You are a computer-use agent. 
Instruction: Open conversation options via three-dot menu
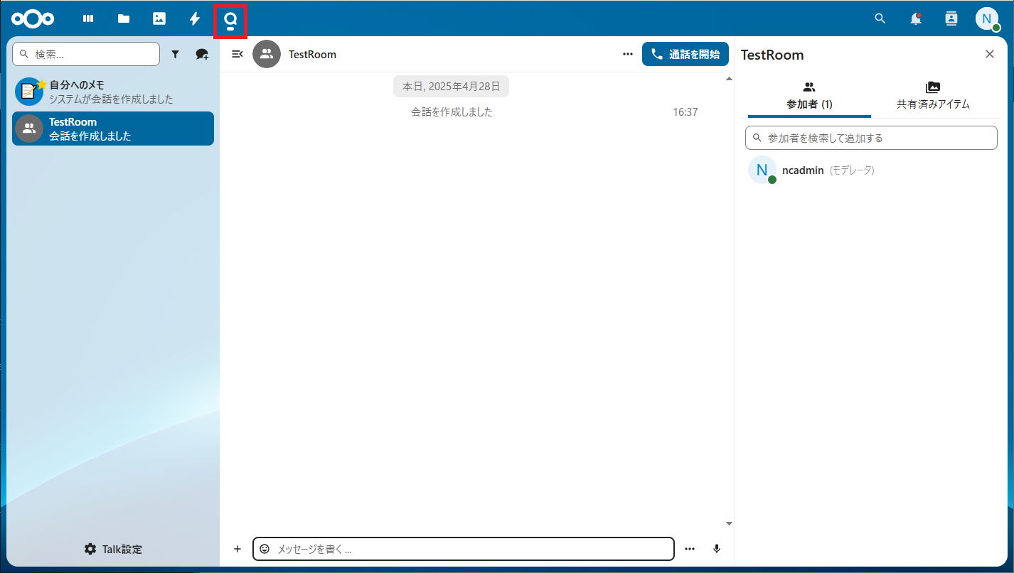628,53
